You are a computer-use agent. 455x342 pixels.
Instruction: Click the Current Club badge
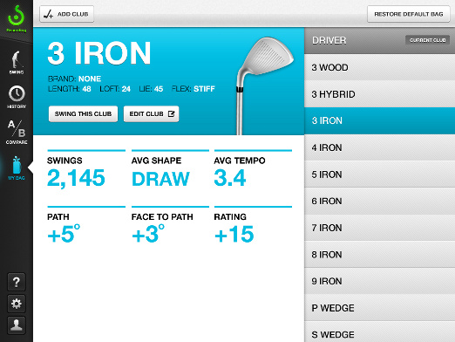(427, 40)
